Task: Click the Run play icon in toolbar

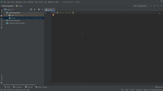Action: coord(151,6)
